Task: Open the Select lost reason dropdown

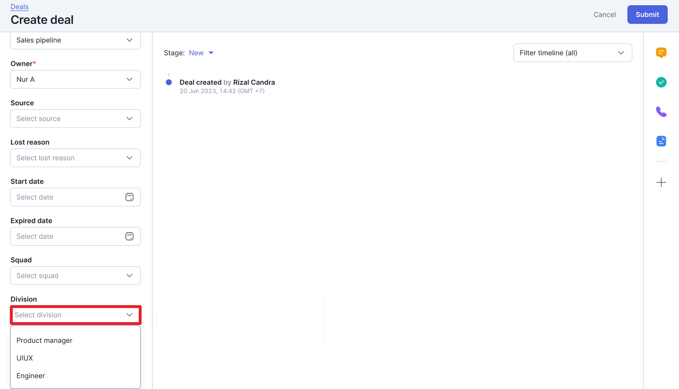Action: pos(75,158)
